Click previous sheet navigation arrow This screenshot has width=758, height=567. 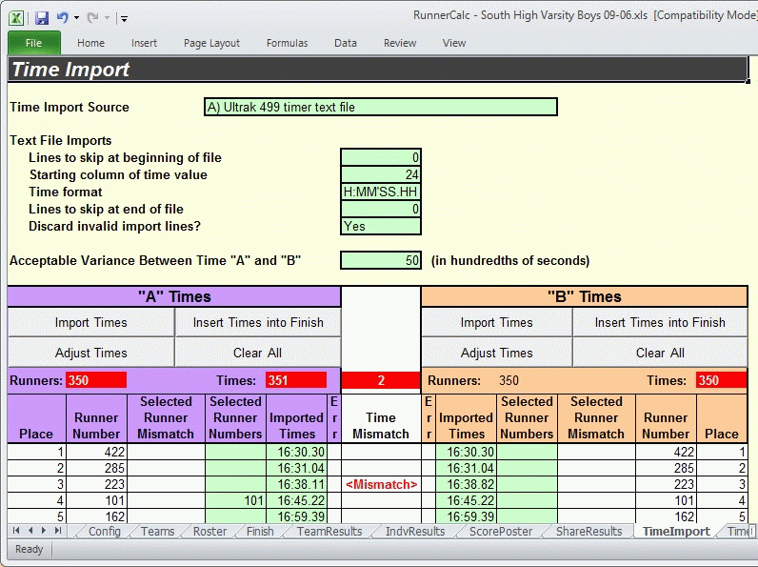point(30,531)
